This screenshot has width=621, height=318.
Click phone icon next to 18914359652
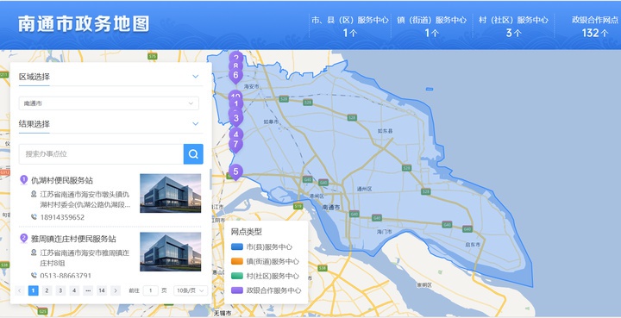34,217
